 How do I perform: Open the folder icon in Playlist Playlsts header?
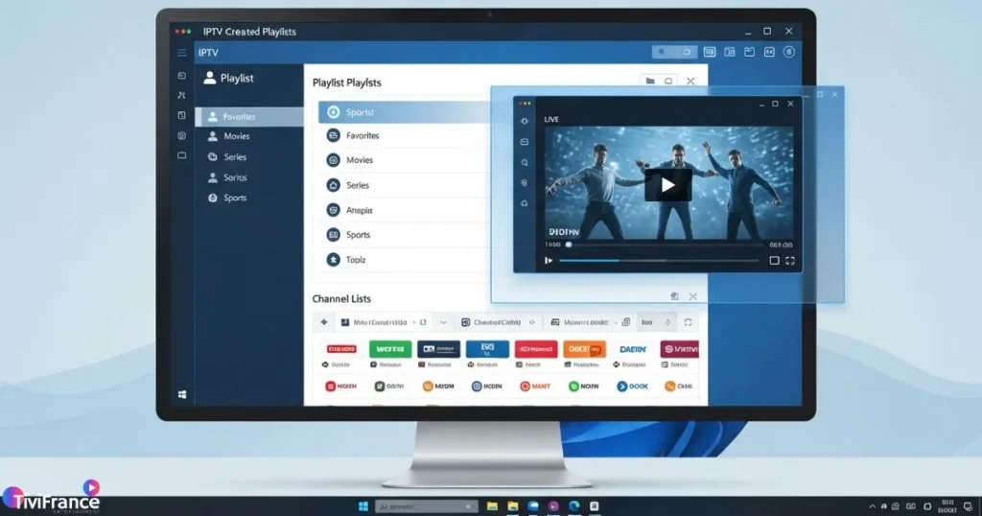click(650, 81)
